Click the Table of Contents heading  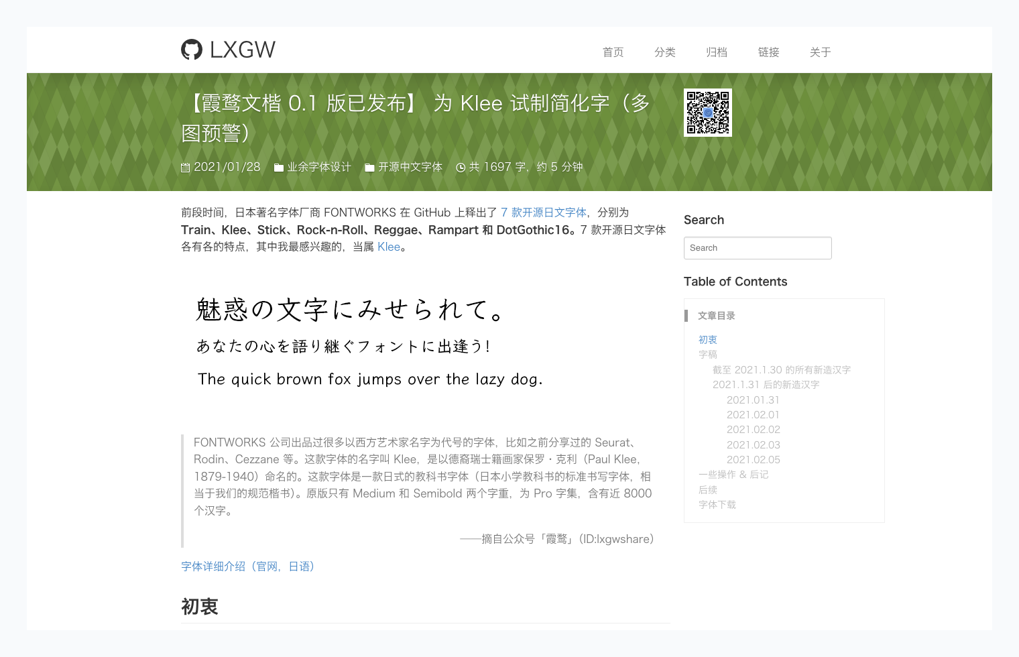coord(735,282)
